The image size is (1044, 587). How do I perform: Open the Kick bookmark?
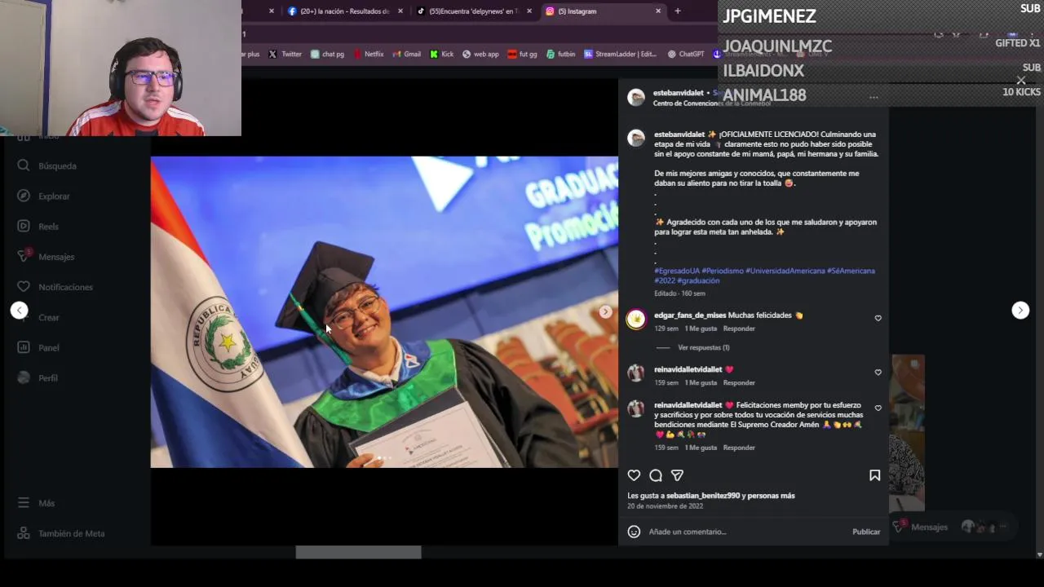point(441,54)
